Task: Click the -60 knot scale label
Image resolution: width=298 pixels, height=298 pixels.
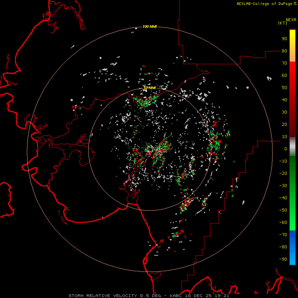Action: click(283, 223)
